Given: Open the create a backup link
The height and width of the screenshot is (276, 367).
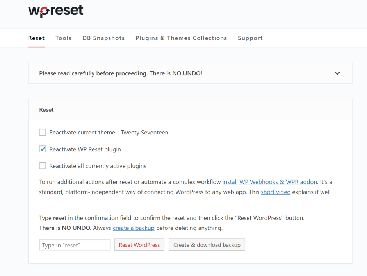Looking at the screenshot, I should click(x=134, y=228).
